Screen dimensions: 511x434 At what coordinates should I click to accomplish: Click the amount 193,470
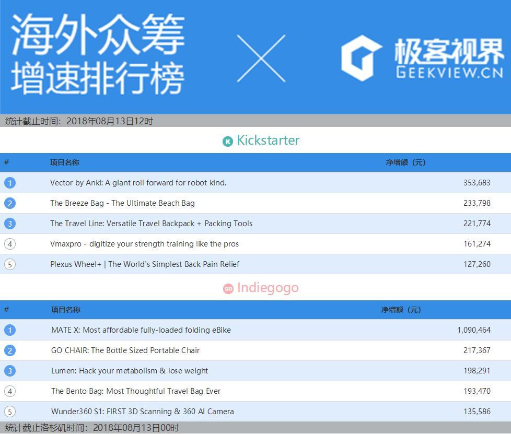coord(477,391)
